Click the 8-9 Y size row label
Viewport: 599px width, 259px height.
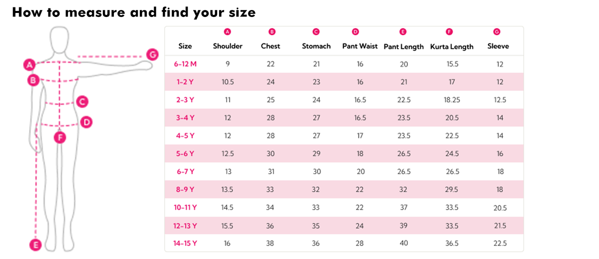coord(185,190)
